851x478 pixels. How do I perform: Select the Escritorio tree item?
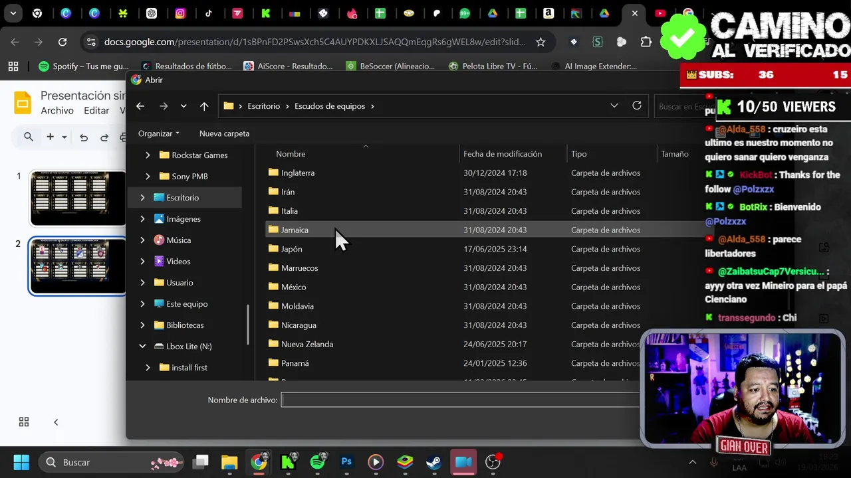[185, 198]
